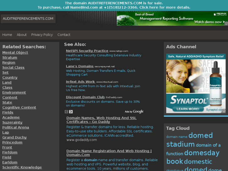Image resolution: width=228 pixels, height=171 pixels.
Task: Select Region related search
Action: pos(9,62)
